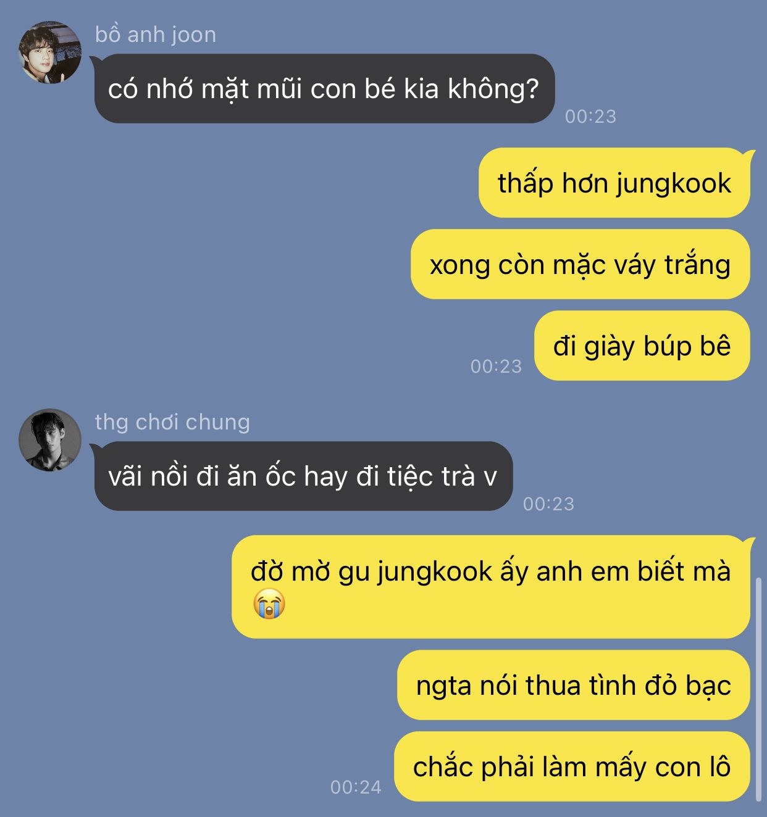Select the message starting 'đờ mờ gu jungkook'
The image size is (767, 817).
pos(491,587)
